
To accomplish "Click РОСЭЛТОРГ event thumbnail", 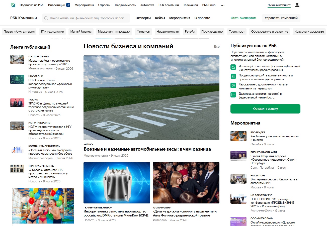I will [238, 179].
